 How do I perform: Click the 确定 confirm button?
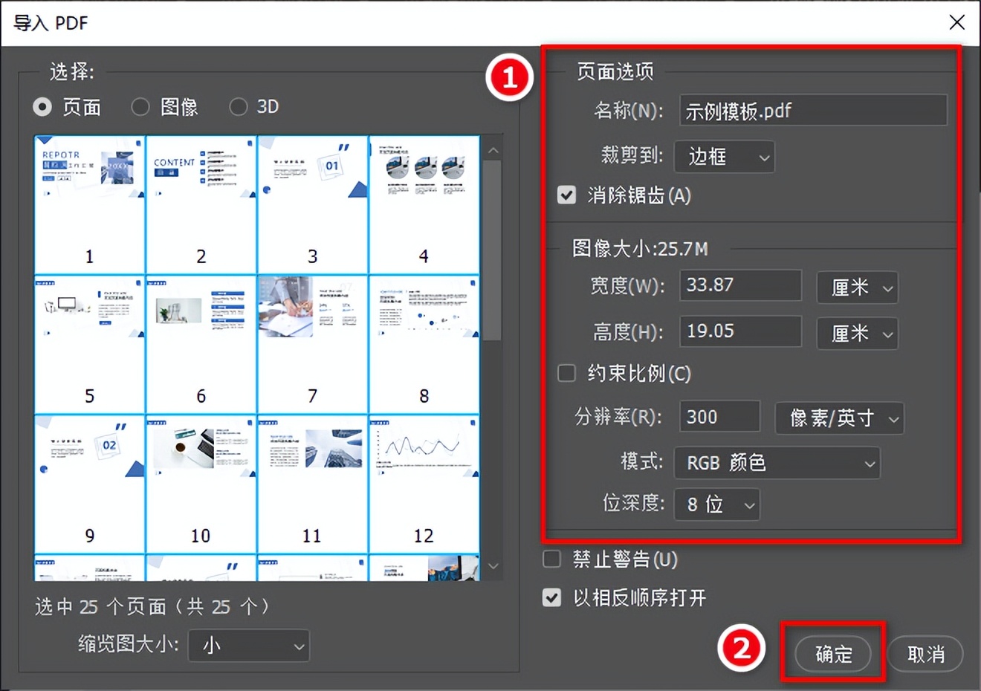(832, 654)
